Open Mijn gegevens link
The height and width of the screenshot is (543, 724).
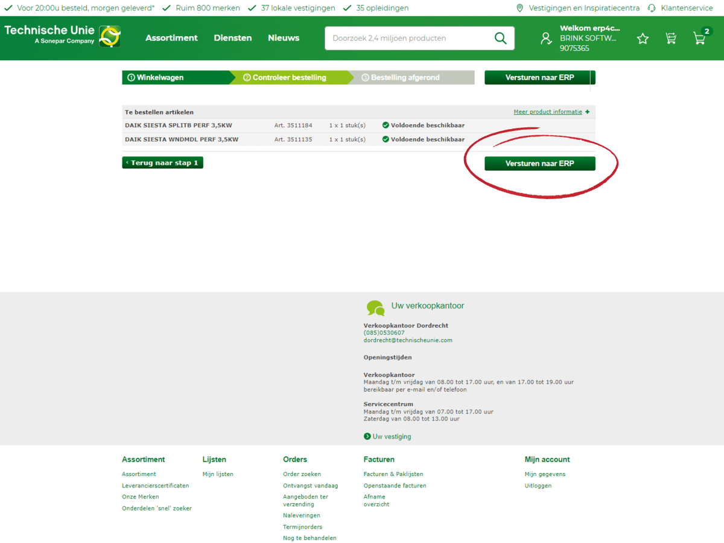(545, 474)
